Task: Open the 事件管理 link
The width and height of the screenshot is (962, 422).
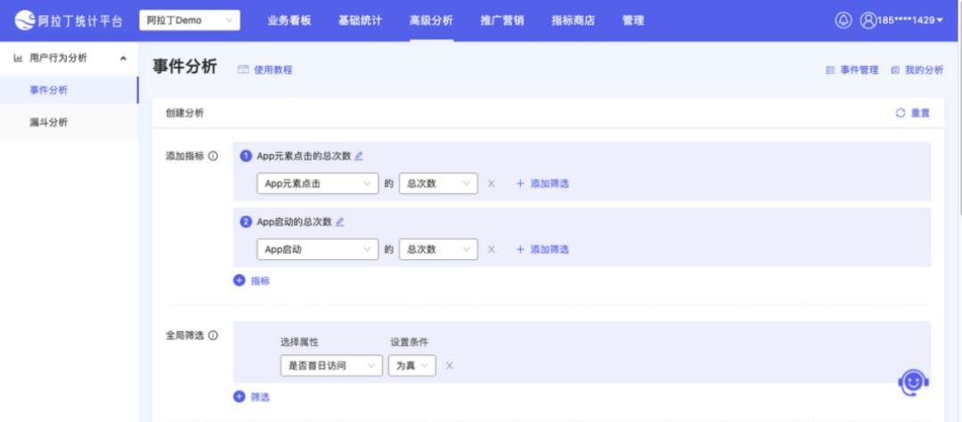Action: (x=860, y=70)
